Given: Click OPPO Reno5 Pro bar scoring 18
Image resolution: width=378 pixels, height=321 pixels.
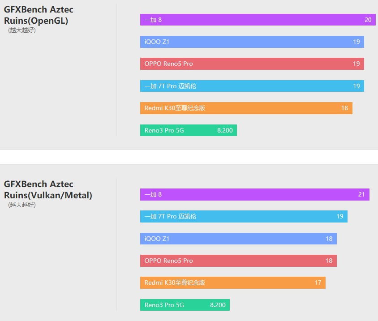Looking at the screenshot, I should 238,261.
